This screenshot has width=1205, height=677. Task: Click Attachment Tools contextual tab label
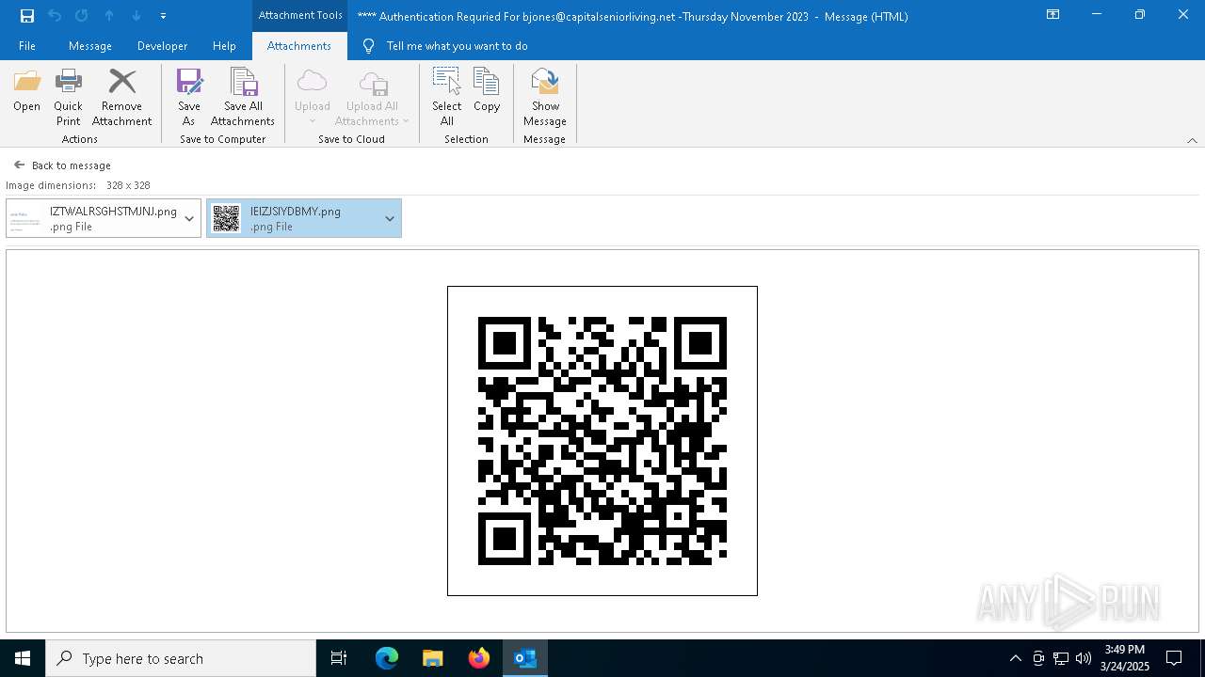pos(300,15)
